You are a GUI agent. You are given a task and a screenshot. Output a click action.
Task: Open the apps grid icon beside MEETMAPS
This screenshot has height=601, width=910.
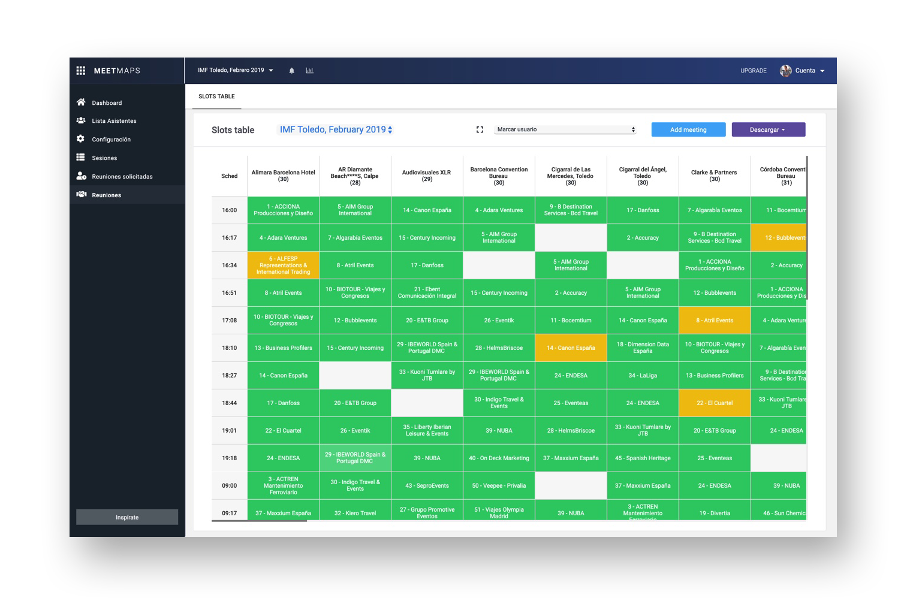[80, 71]
